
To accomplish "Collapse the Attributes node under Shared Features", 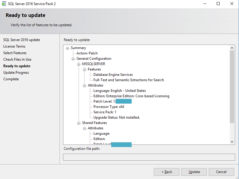I will tap(84, 128).
